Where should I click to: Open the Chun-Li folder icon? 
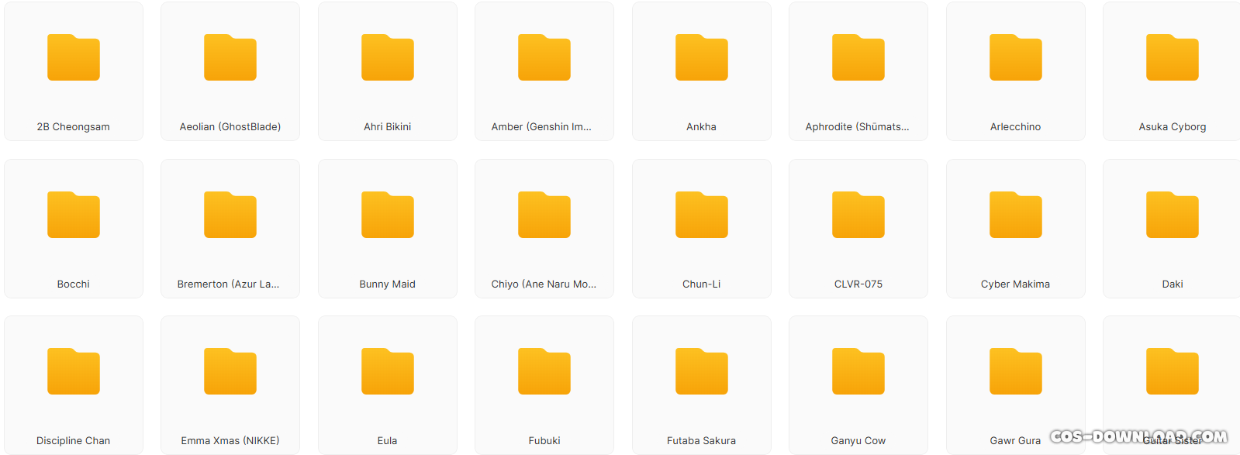pyautogui.click(x=702, y=215)
